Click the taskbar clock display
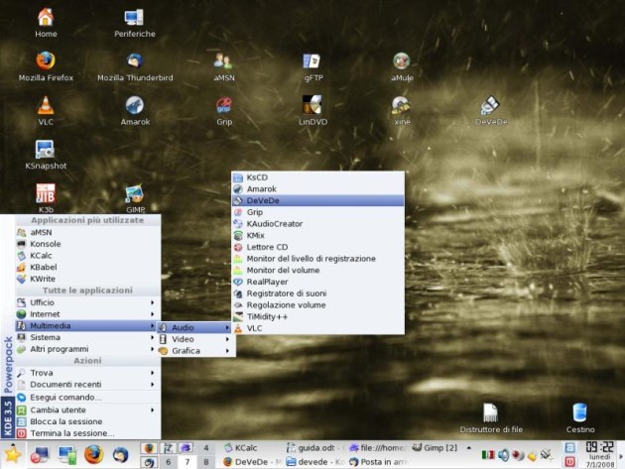Screen dimensions: 625x469 [598, 448]
